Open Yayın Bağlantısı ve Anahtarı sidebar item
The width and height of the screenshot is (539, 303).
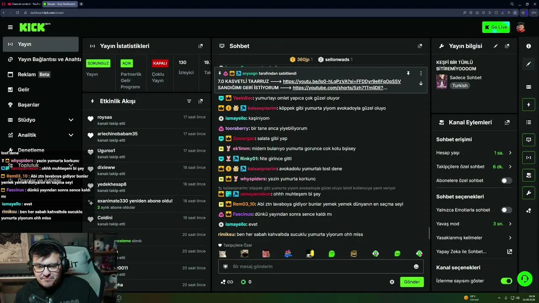[40, 59]
